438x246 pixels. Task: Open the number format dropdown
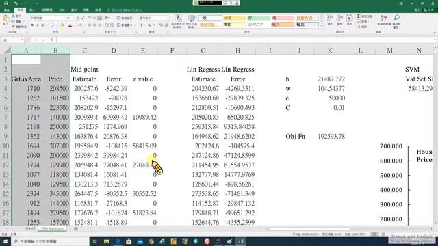pyautogui.click(x=167, y=18)
